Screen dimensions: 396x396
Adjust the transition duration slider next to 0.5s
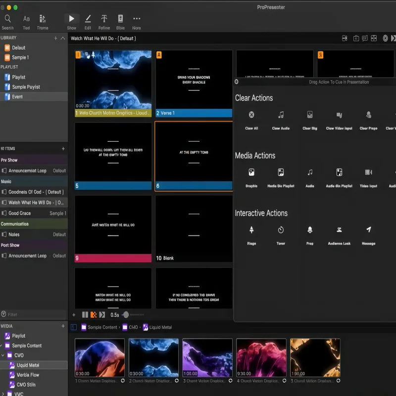pos(126,315)
